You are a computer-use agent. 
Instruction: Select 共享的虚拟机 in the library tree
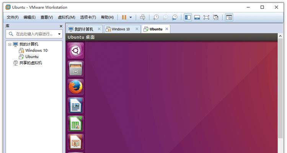click(x=31, y=63)
